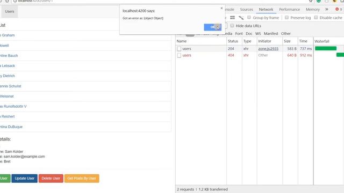Click OK in the alert dialog
Screen dimensions: 344x193
click(x=212, y=27)
